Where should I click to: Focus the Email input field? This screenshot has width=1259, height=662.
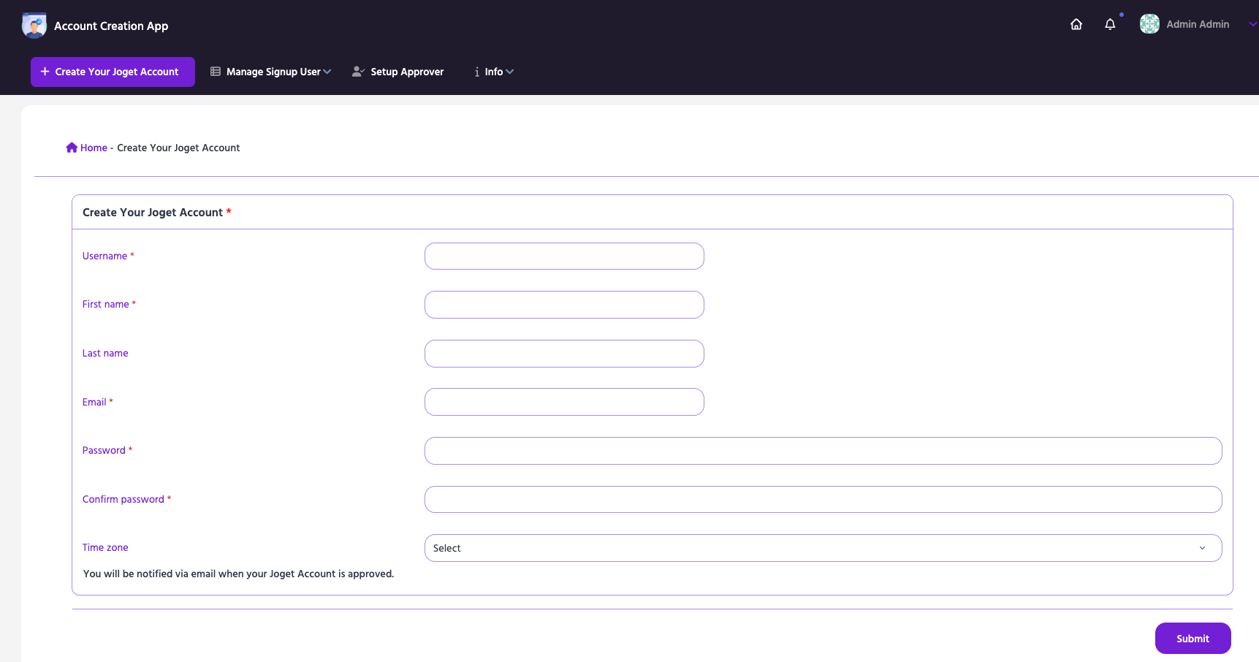pos(564,402)
